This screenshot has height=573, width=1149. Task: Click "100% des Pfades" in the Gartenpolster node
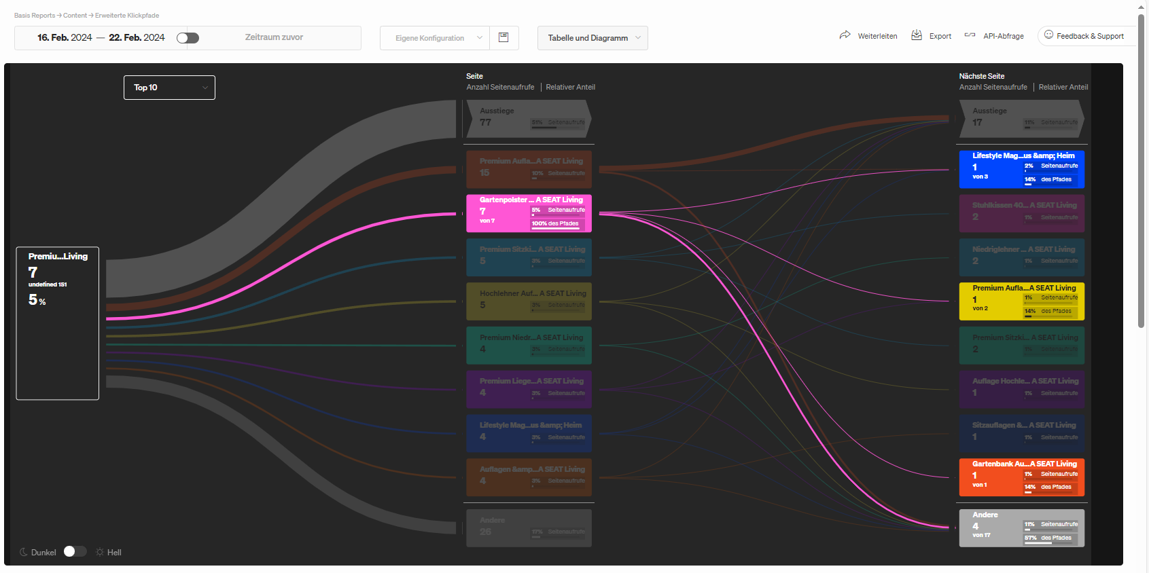[555, 223]
